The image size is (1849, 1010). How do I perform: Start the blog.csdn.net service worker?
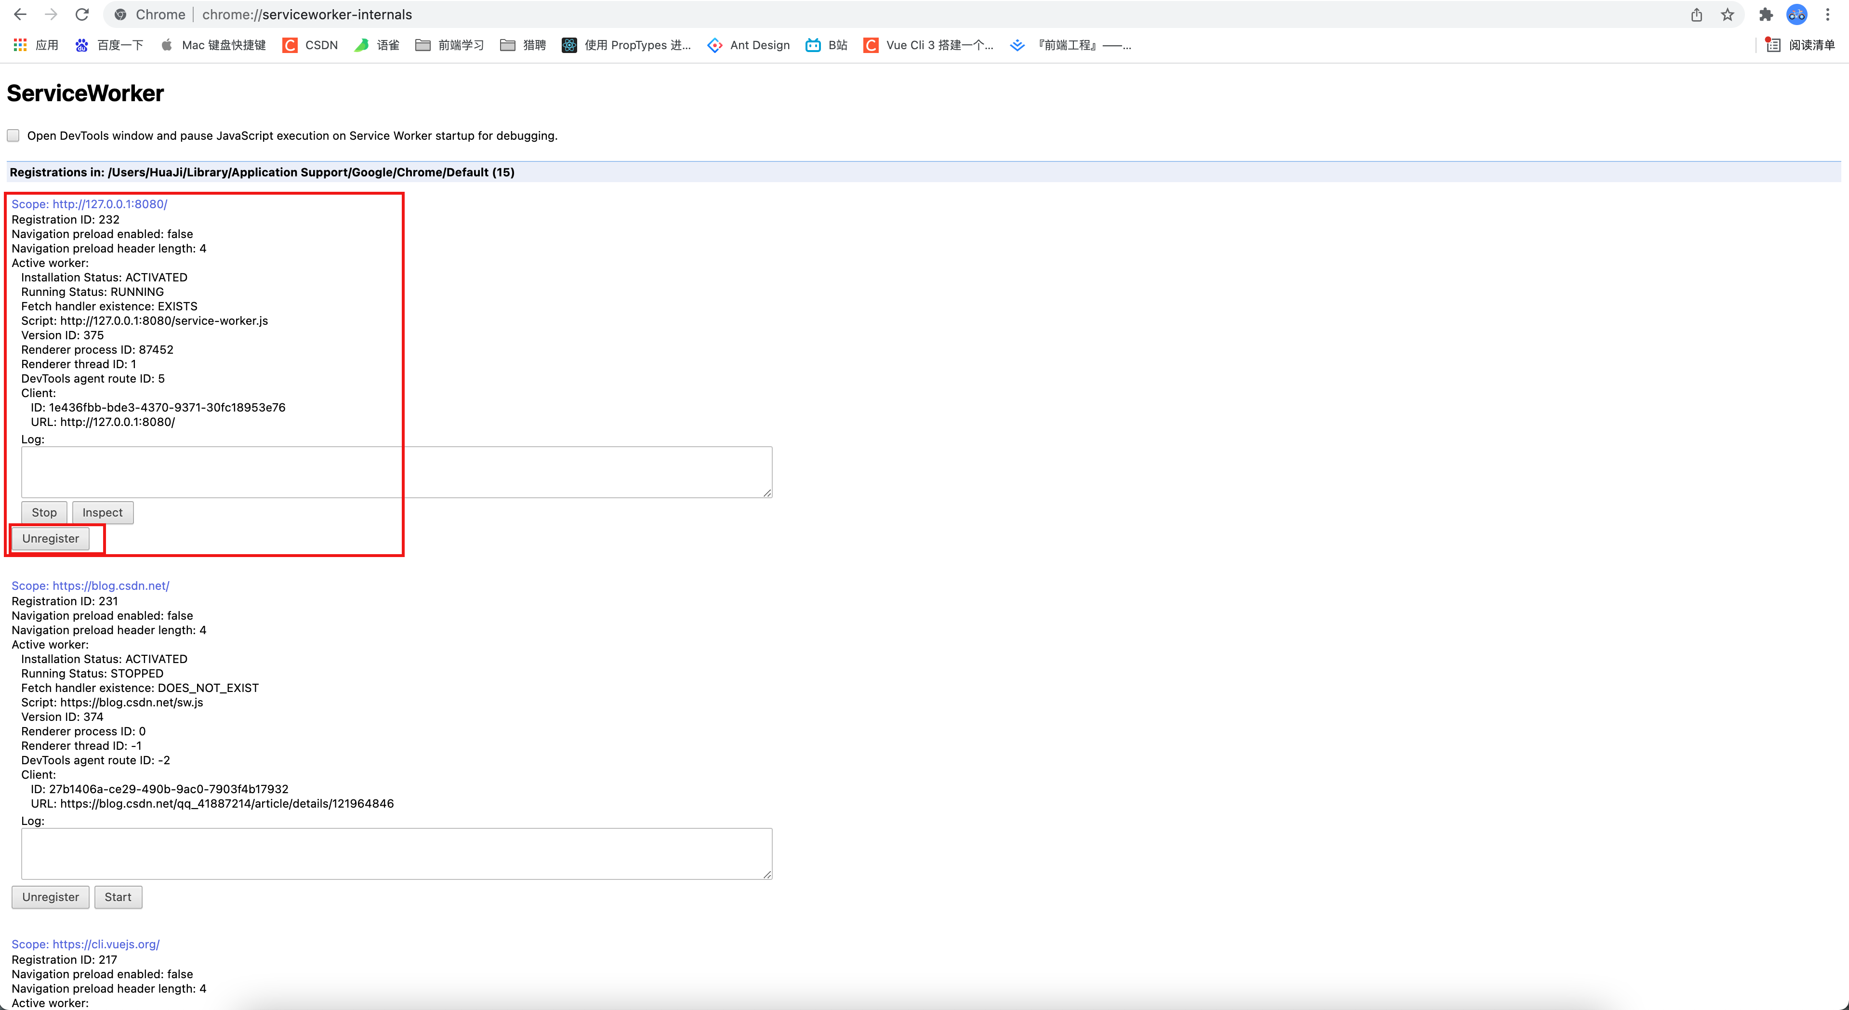[x=118, y=897]
